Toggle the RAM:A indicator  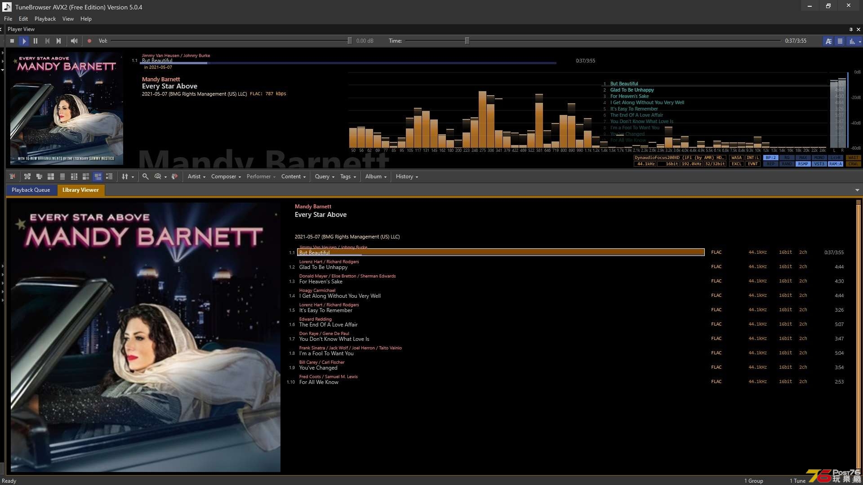835,164
